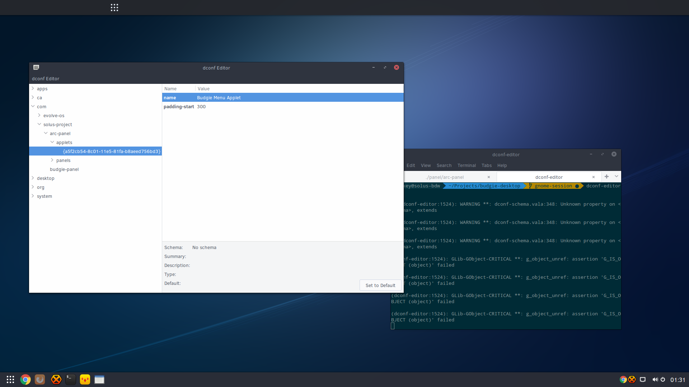Minimize the dconf Editor window

(x=374, y=67)
